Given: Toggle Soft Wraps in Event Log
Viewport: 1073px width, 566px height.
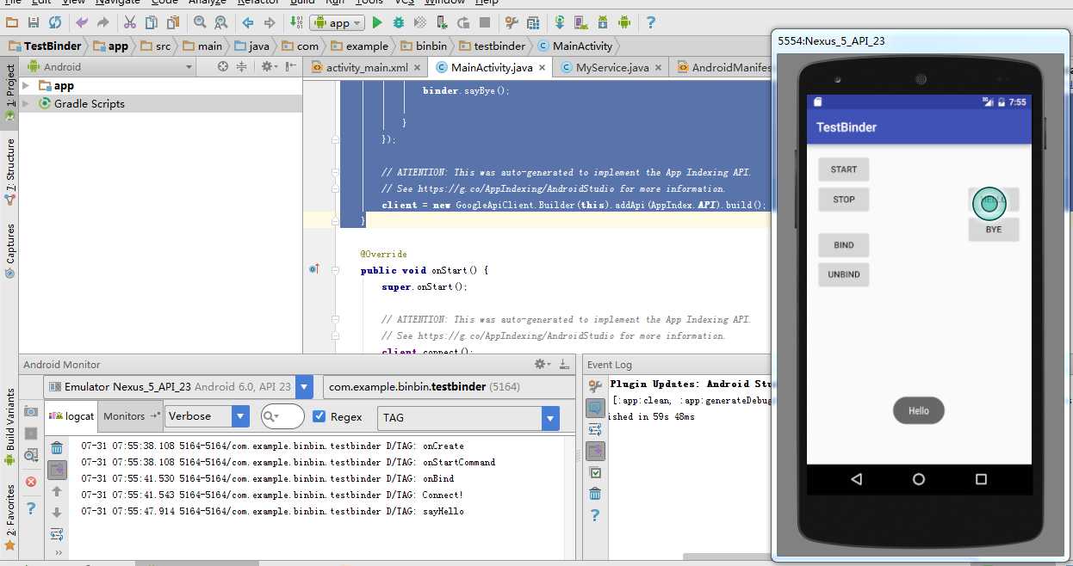Looking at the screenshot, I should point(595,429).
